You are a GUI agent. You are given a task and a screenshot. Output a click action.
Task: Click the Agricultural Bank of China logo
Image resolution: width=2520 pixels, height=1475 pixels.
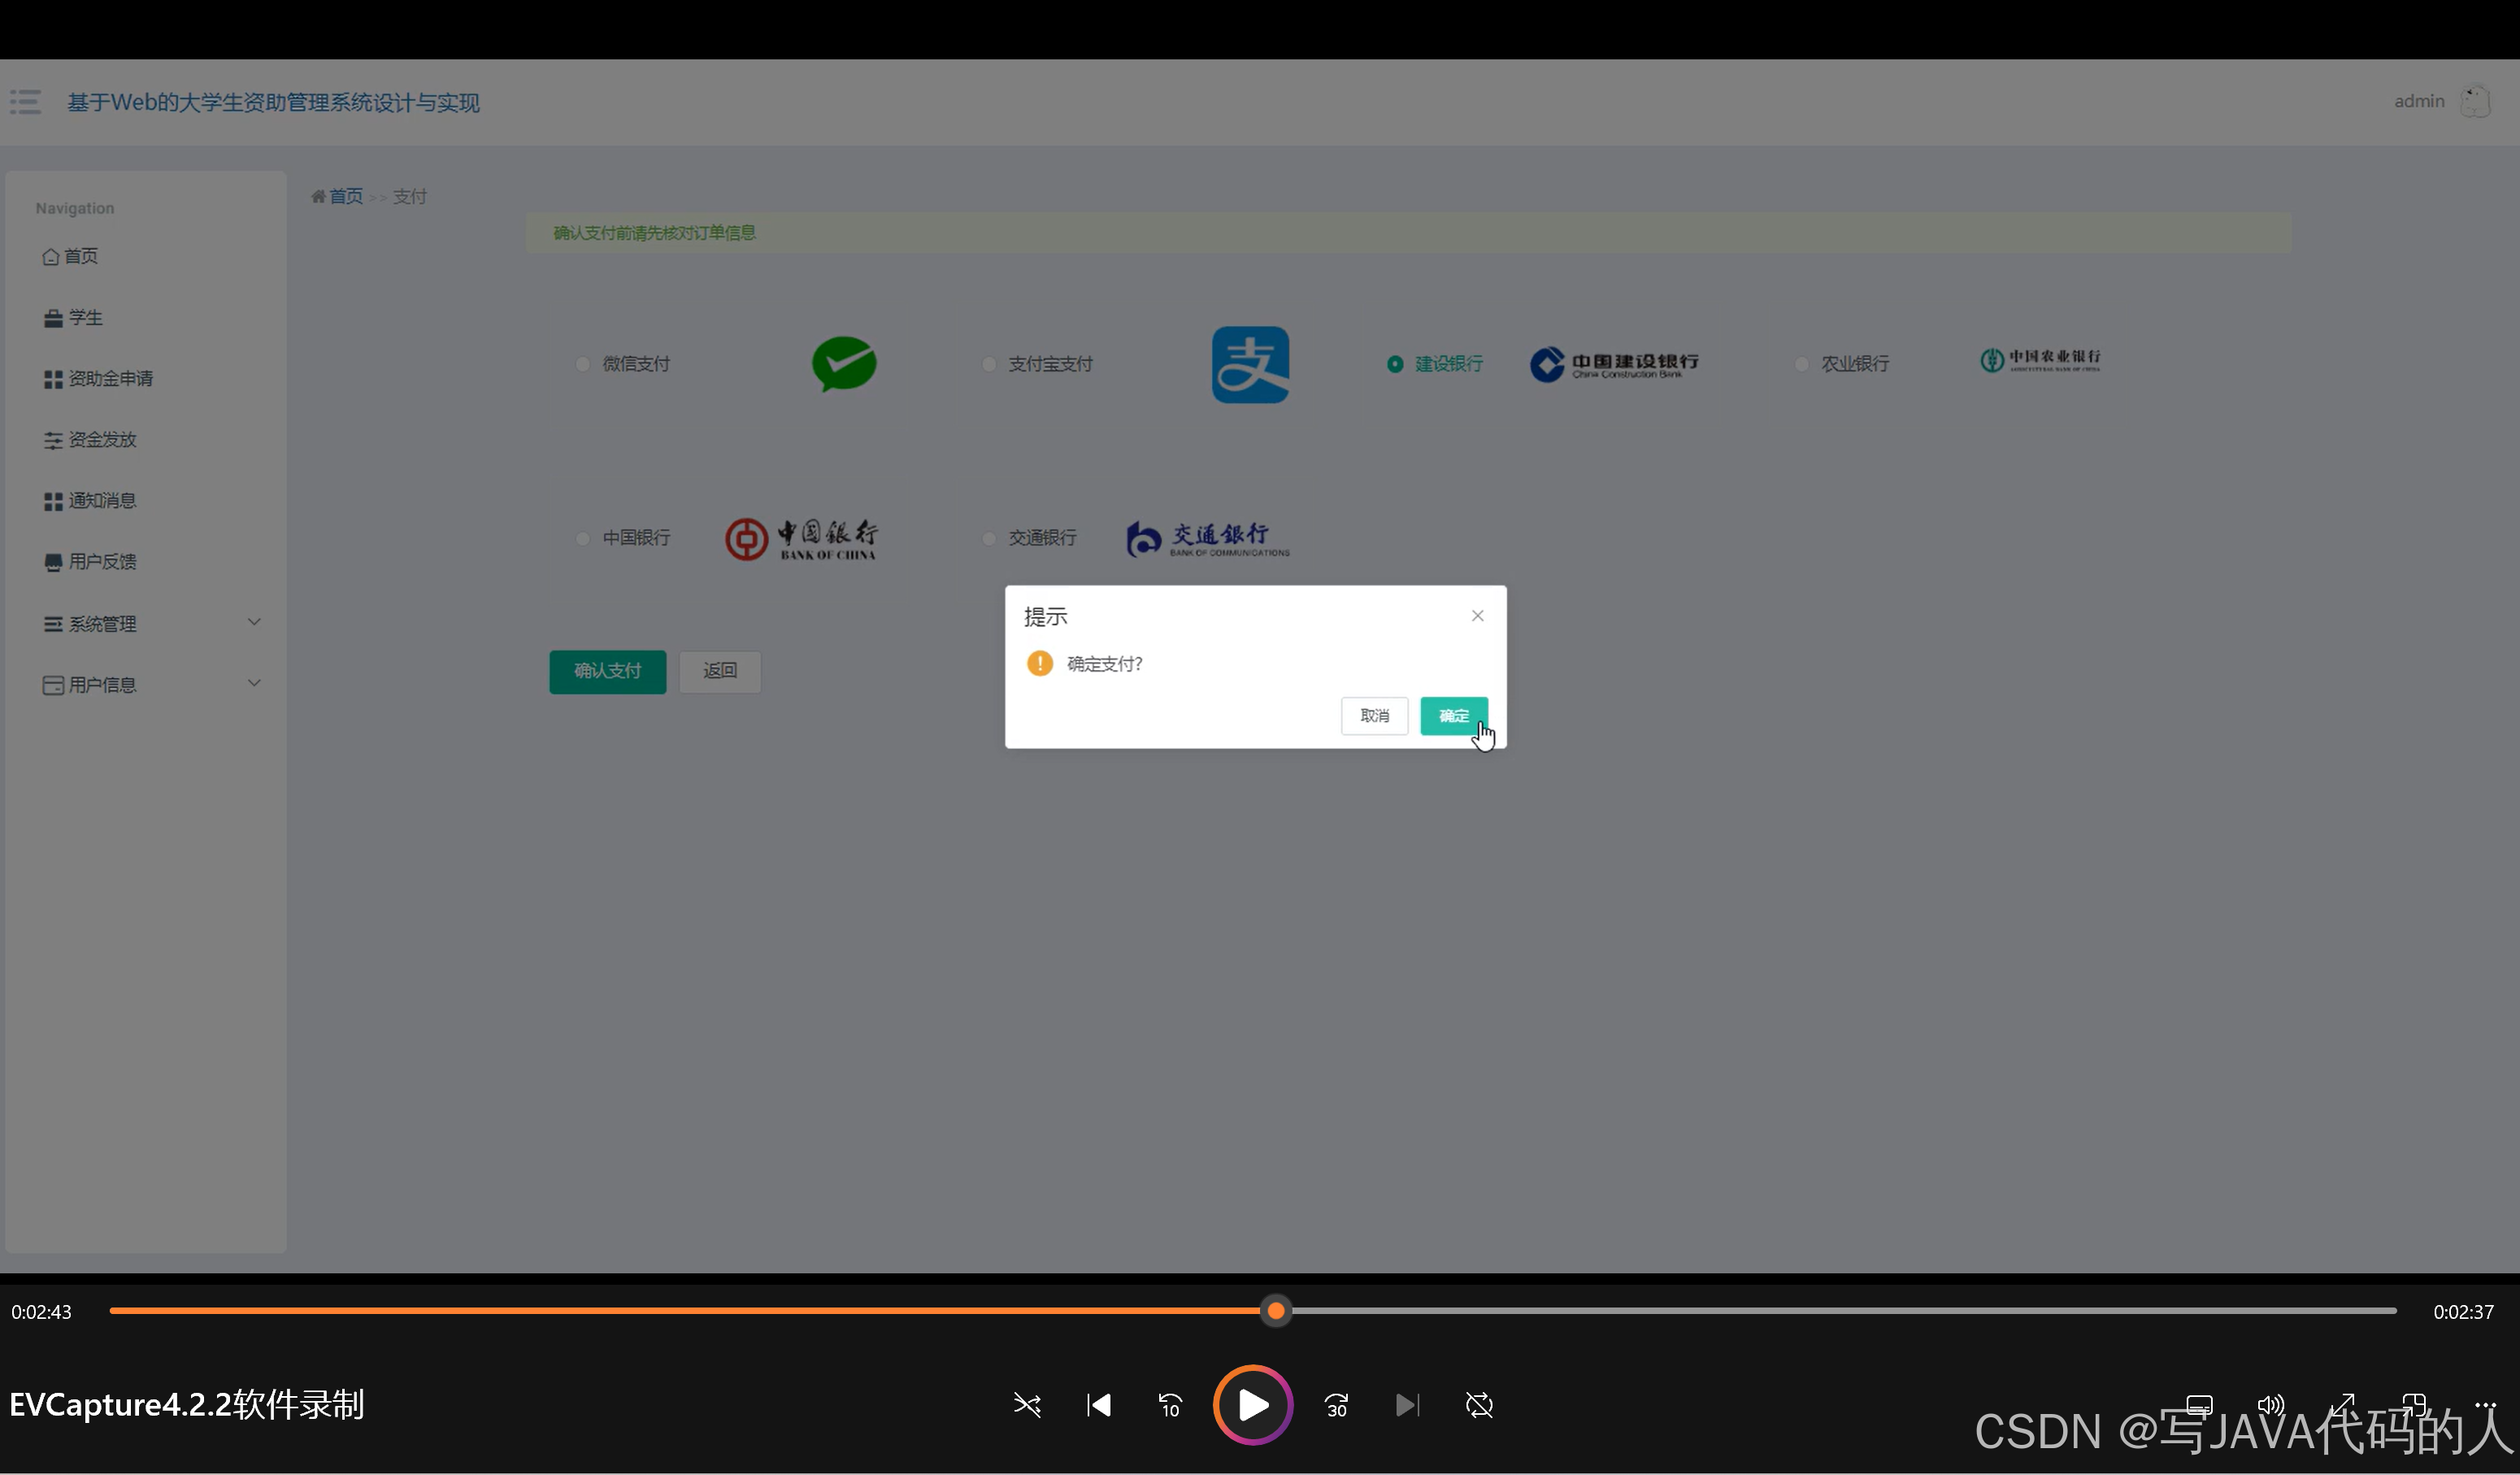2040,360
